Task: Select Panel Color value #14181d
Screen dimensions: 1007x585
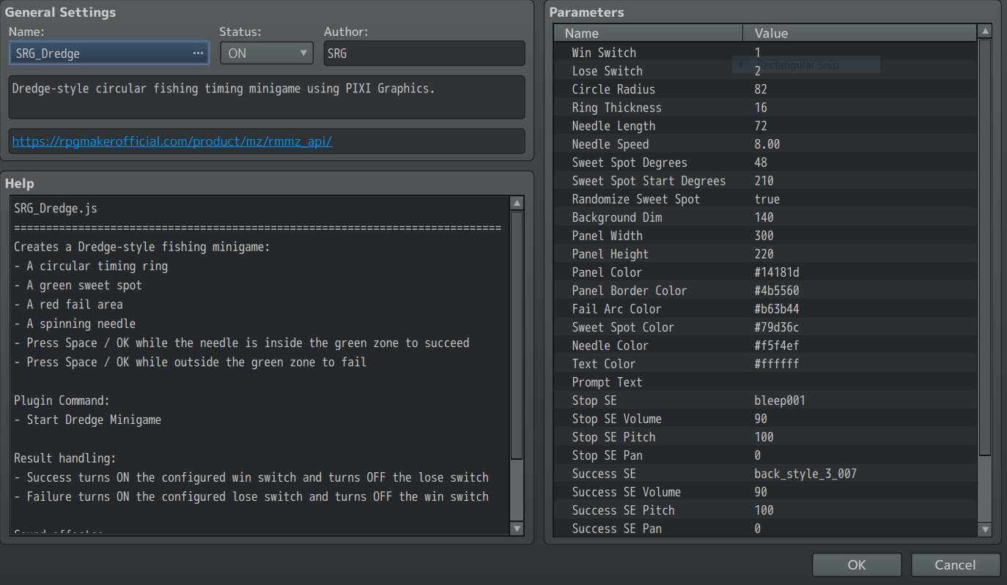Action: [x=776, y=272]
